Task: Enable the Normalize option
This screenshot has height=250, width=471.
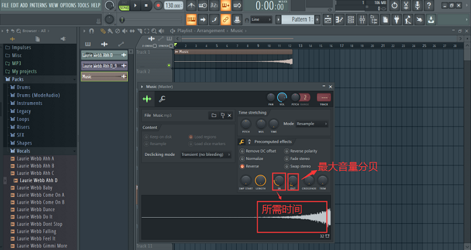Action: [x=252, y=159]
